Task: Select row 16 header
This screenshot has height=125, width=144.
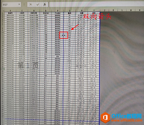Action: (3, 46)
